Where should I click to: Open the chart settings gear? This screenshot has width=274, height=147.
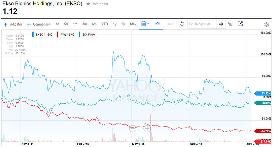(x=266, y=24)
